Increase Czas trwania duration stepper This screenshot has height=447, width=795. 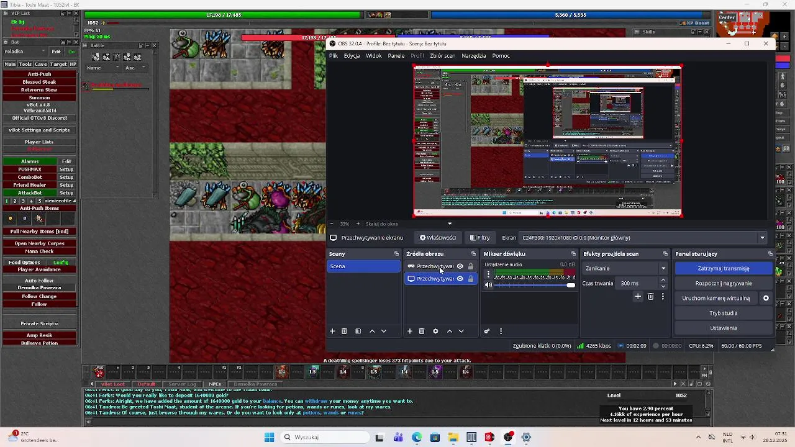point(663,280)
